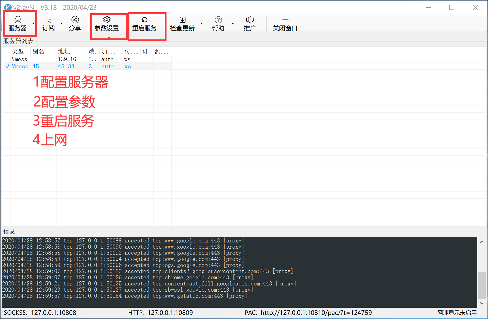The image size is (488, 319).
Task: Click the 端口 column header
Action: (93, 51)
